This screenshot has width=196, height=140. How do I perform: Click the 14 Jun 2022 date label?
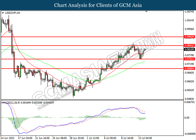coord(8,138)
